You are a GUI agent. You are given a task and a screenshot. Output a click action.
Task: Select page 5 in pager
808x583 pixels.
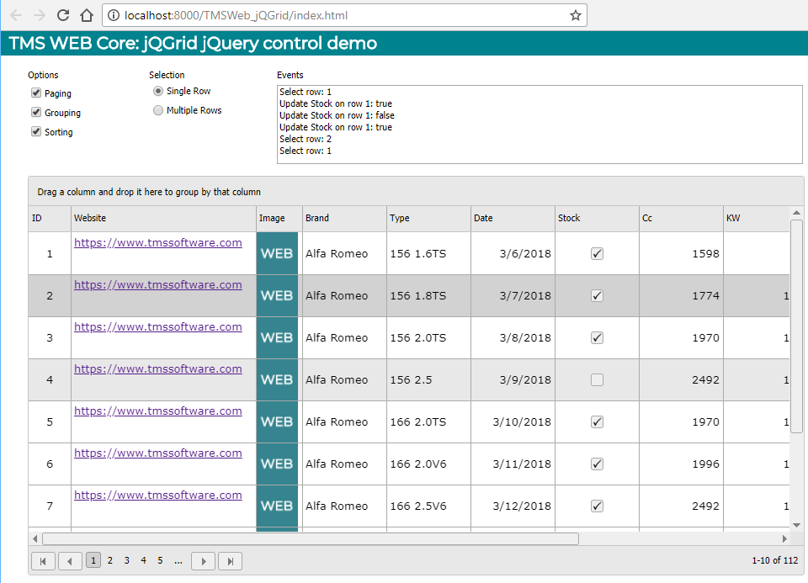pyautogui.click(x=160, y=560)
